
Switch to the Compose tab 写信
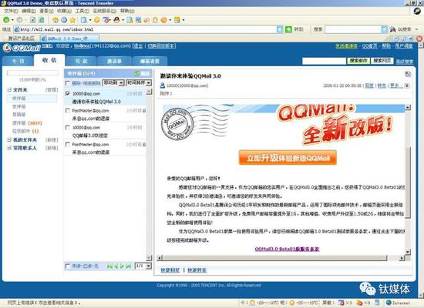(x=81, y=62)
